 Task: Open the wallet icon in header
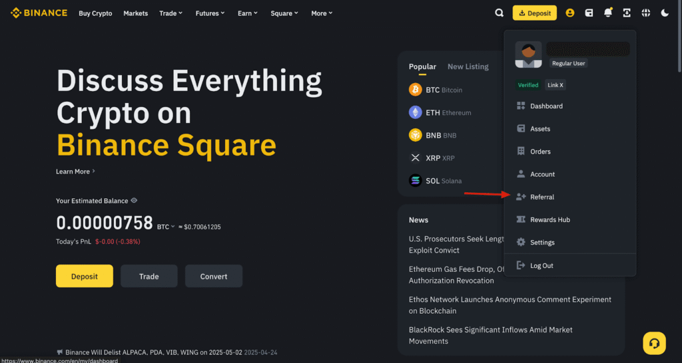pos(589,13)
